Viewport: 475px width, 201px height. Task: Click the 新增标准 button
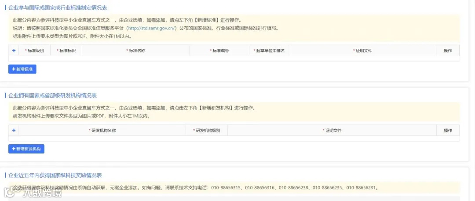point(22,69)
